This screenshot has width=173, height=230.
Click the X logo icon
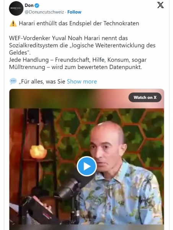pyautogui.click(x=160, y=5)
